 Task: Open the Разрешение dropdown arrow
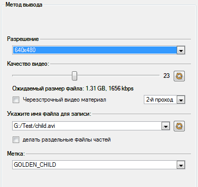coord(181,50)
